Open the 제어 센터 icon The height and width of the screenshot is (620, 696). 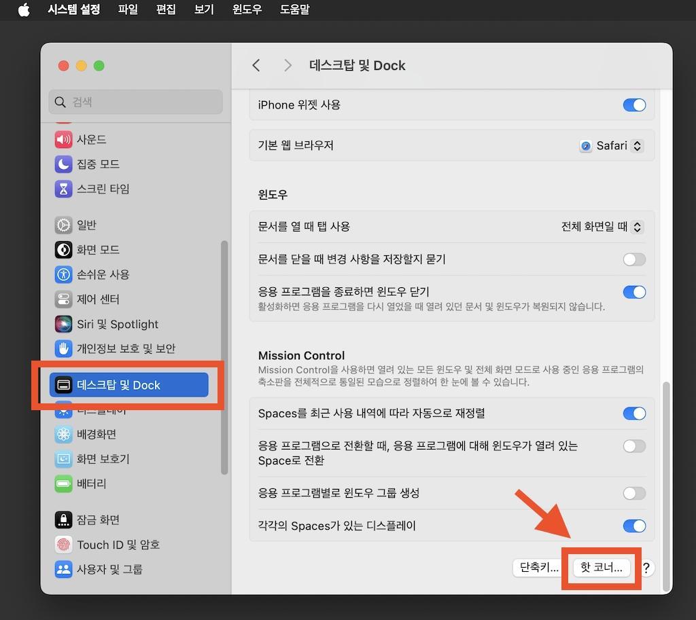(x=63, y=299)
